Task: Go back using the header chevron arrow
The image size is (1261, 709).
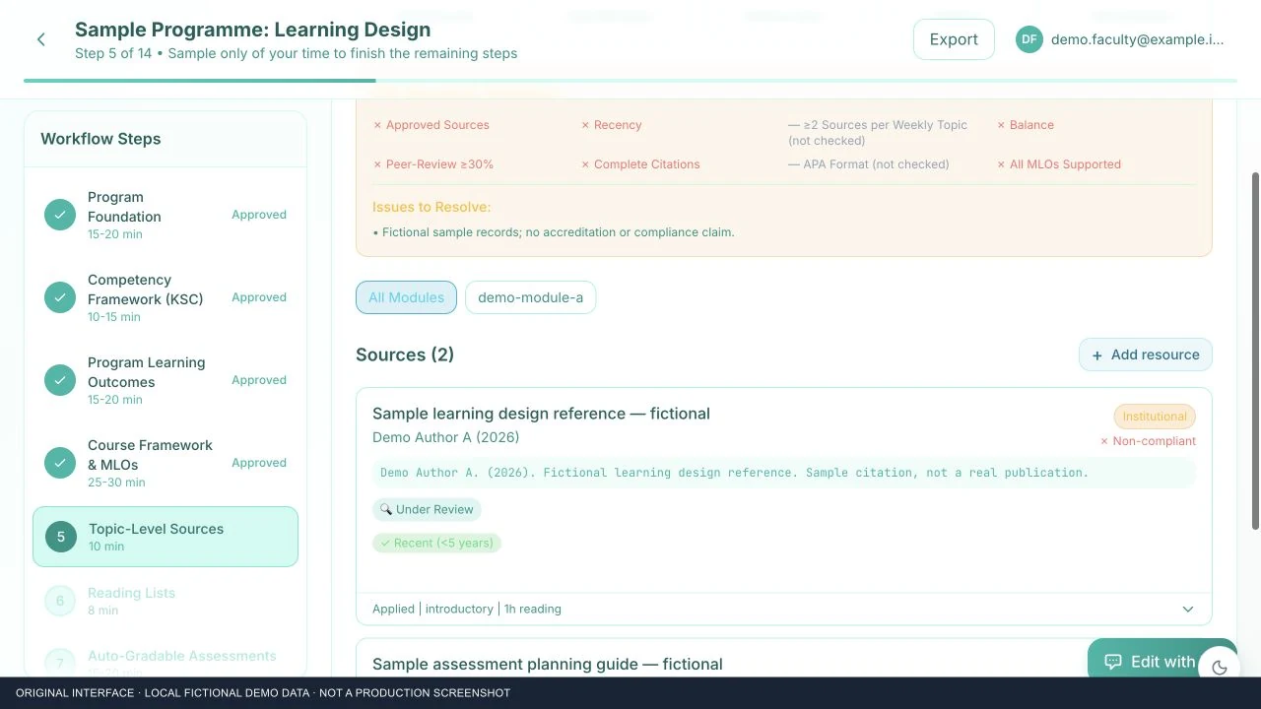Action: tap(40, 39)
